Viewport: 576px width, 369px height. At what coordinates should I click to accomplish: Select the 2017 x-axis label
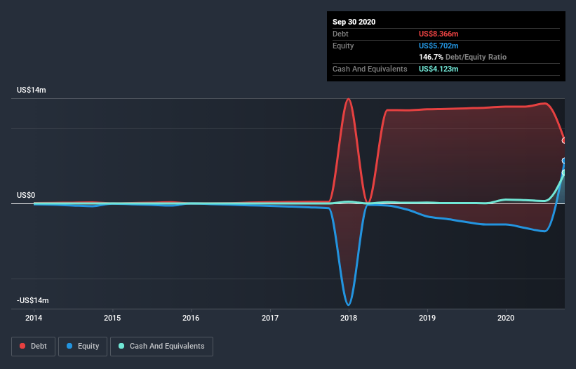coord(270,318)
